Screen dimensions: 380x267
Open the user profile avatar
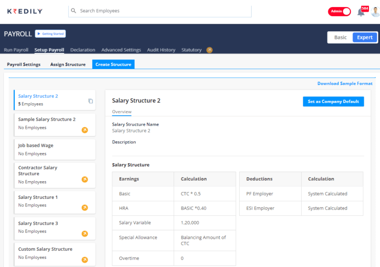tap(375, 12)
